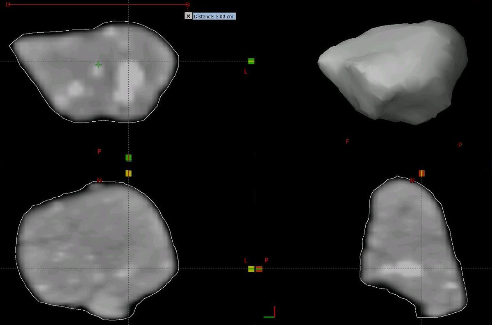The width and height of the screenshot is (492, 325).
Task: Select the yellow plane handle above bottom-left view
Action: [x=129, y=173]
